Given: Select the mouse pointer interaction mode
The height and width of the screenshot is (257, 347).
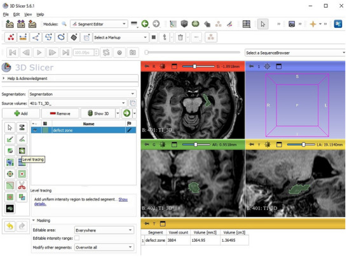Looking at the screenshot, I should [263, 24].
